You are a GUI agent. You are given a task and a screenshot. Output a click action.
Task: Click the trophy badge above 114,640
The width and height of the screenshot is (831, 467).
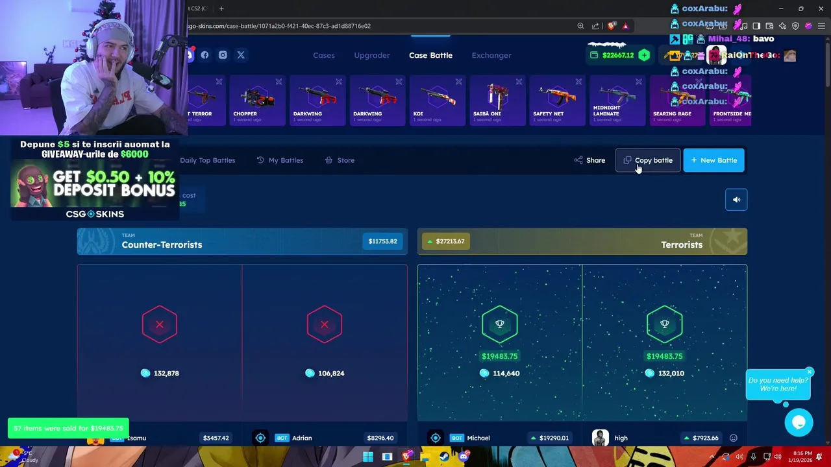click(500, 324)
